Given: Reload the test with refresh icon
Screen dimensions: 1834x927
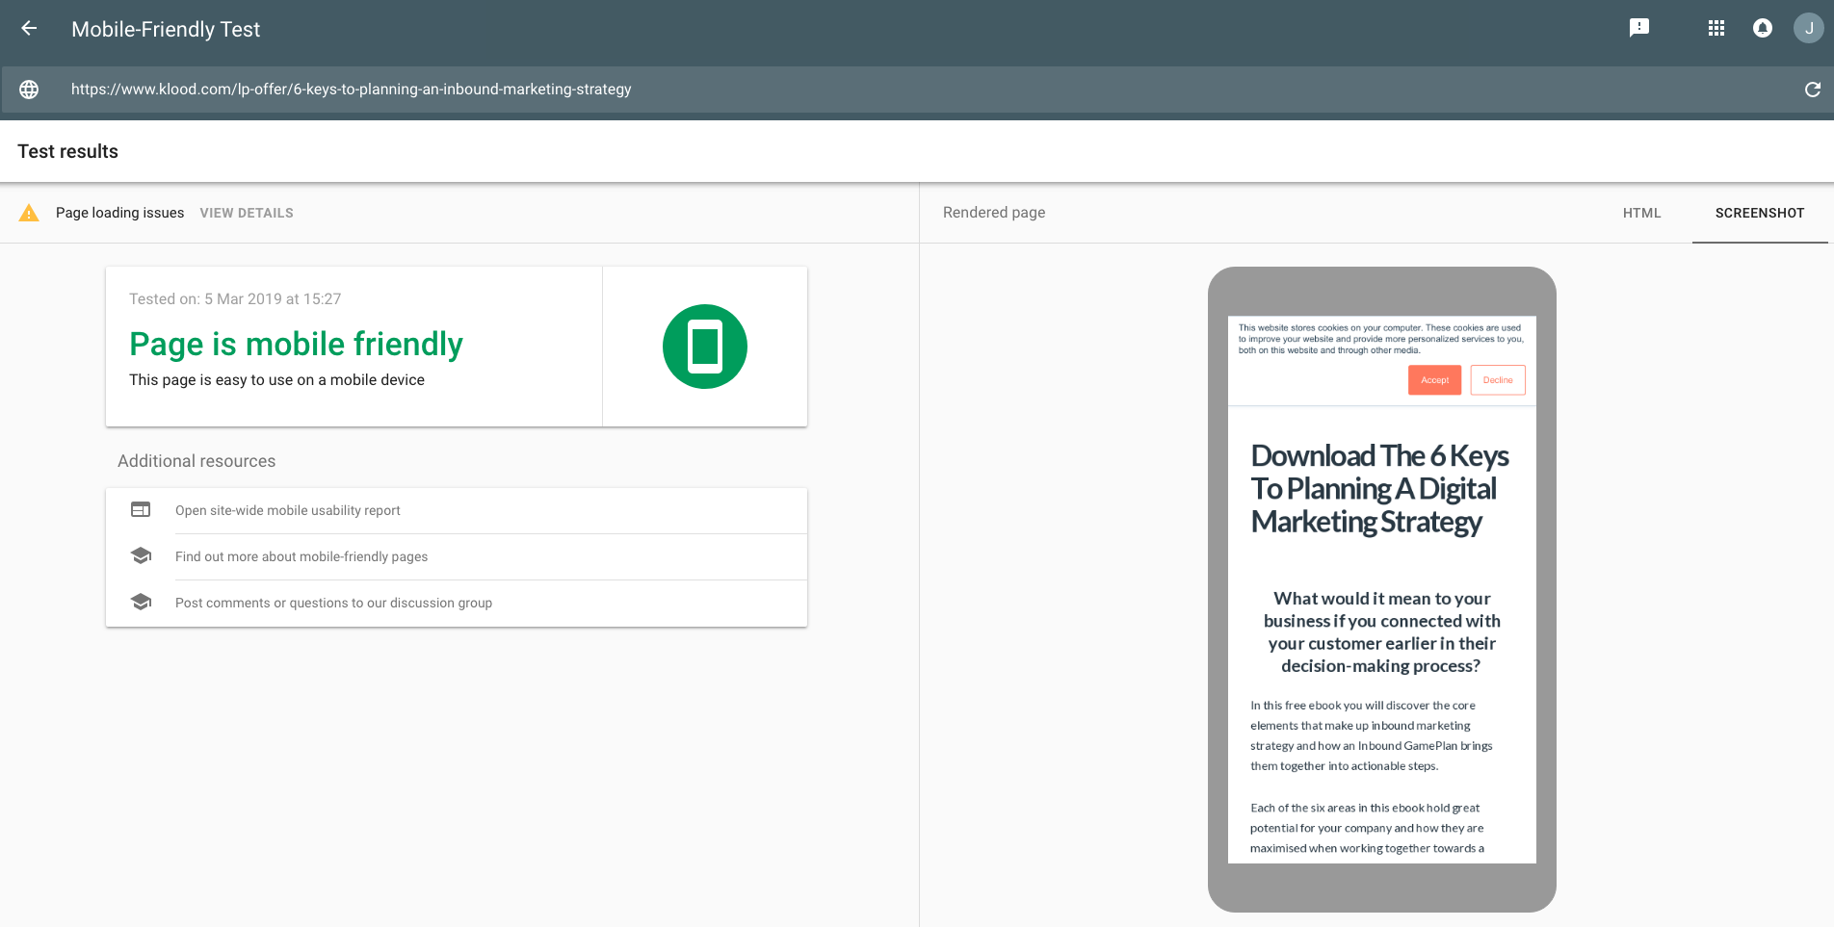Looking at the screenshot, I should (1813, 89).
